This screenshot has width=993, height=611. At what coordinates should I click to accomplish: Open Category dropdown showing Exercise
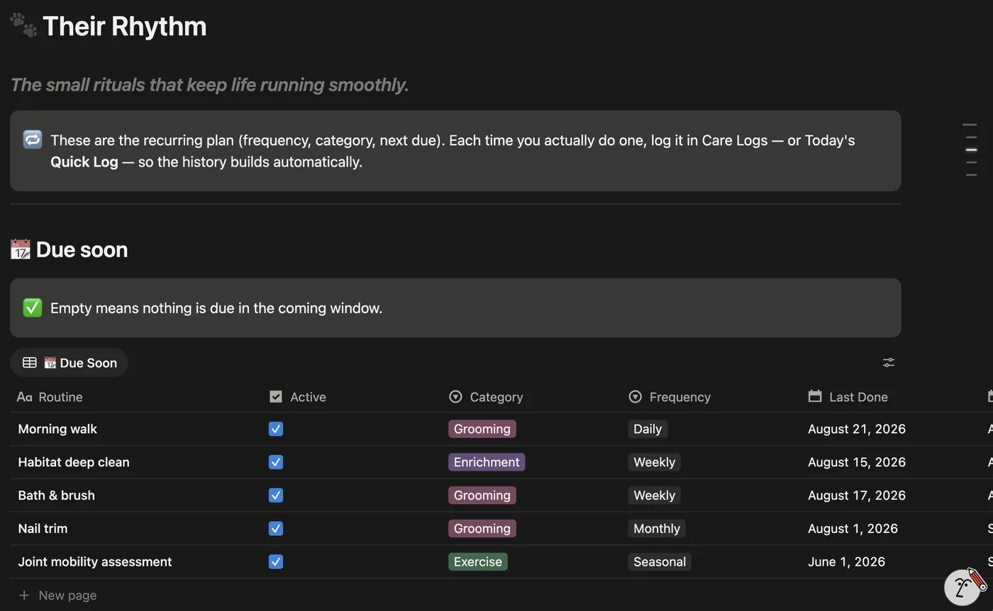(x=478, y=562)
